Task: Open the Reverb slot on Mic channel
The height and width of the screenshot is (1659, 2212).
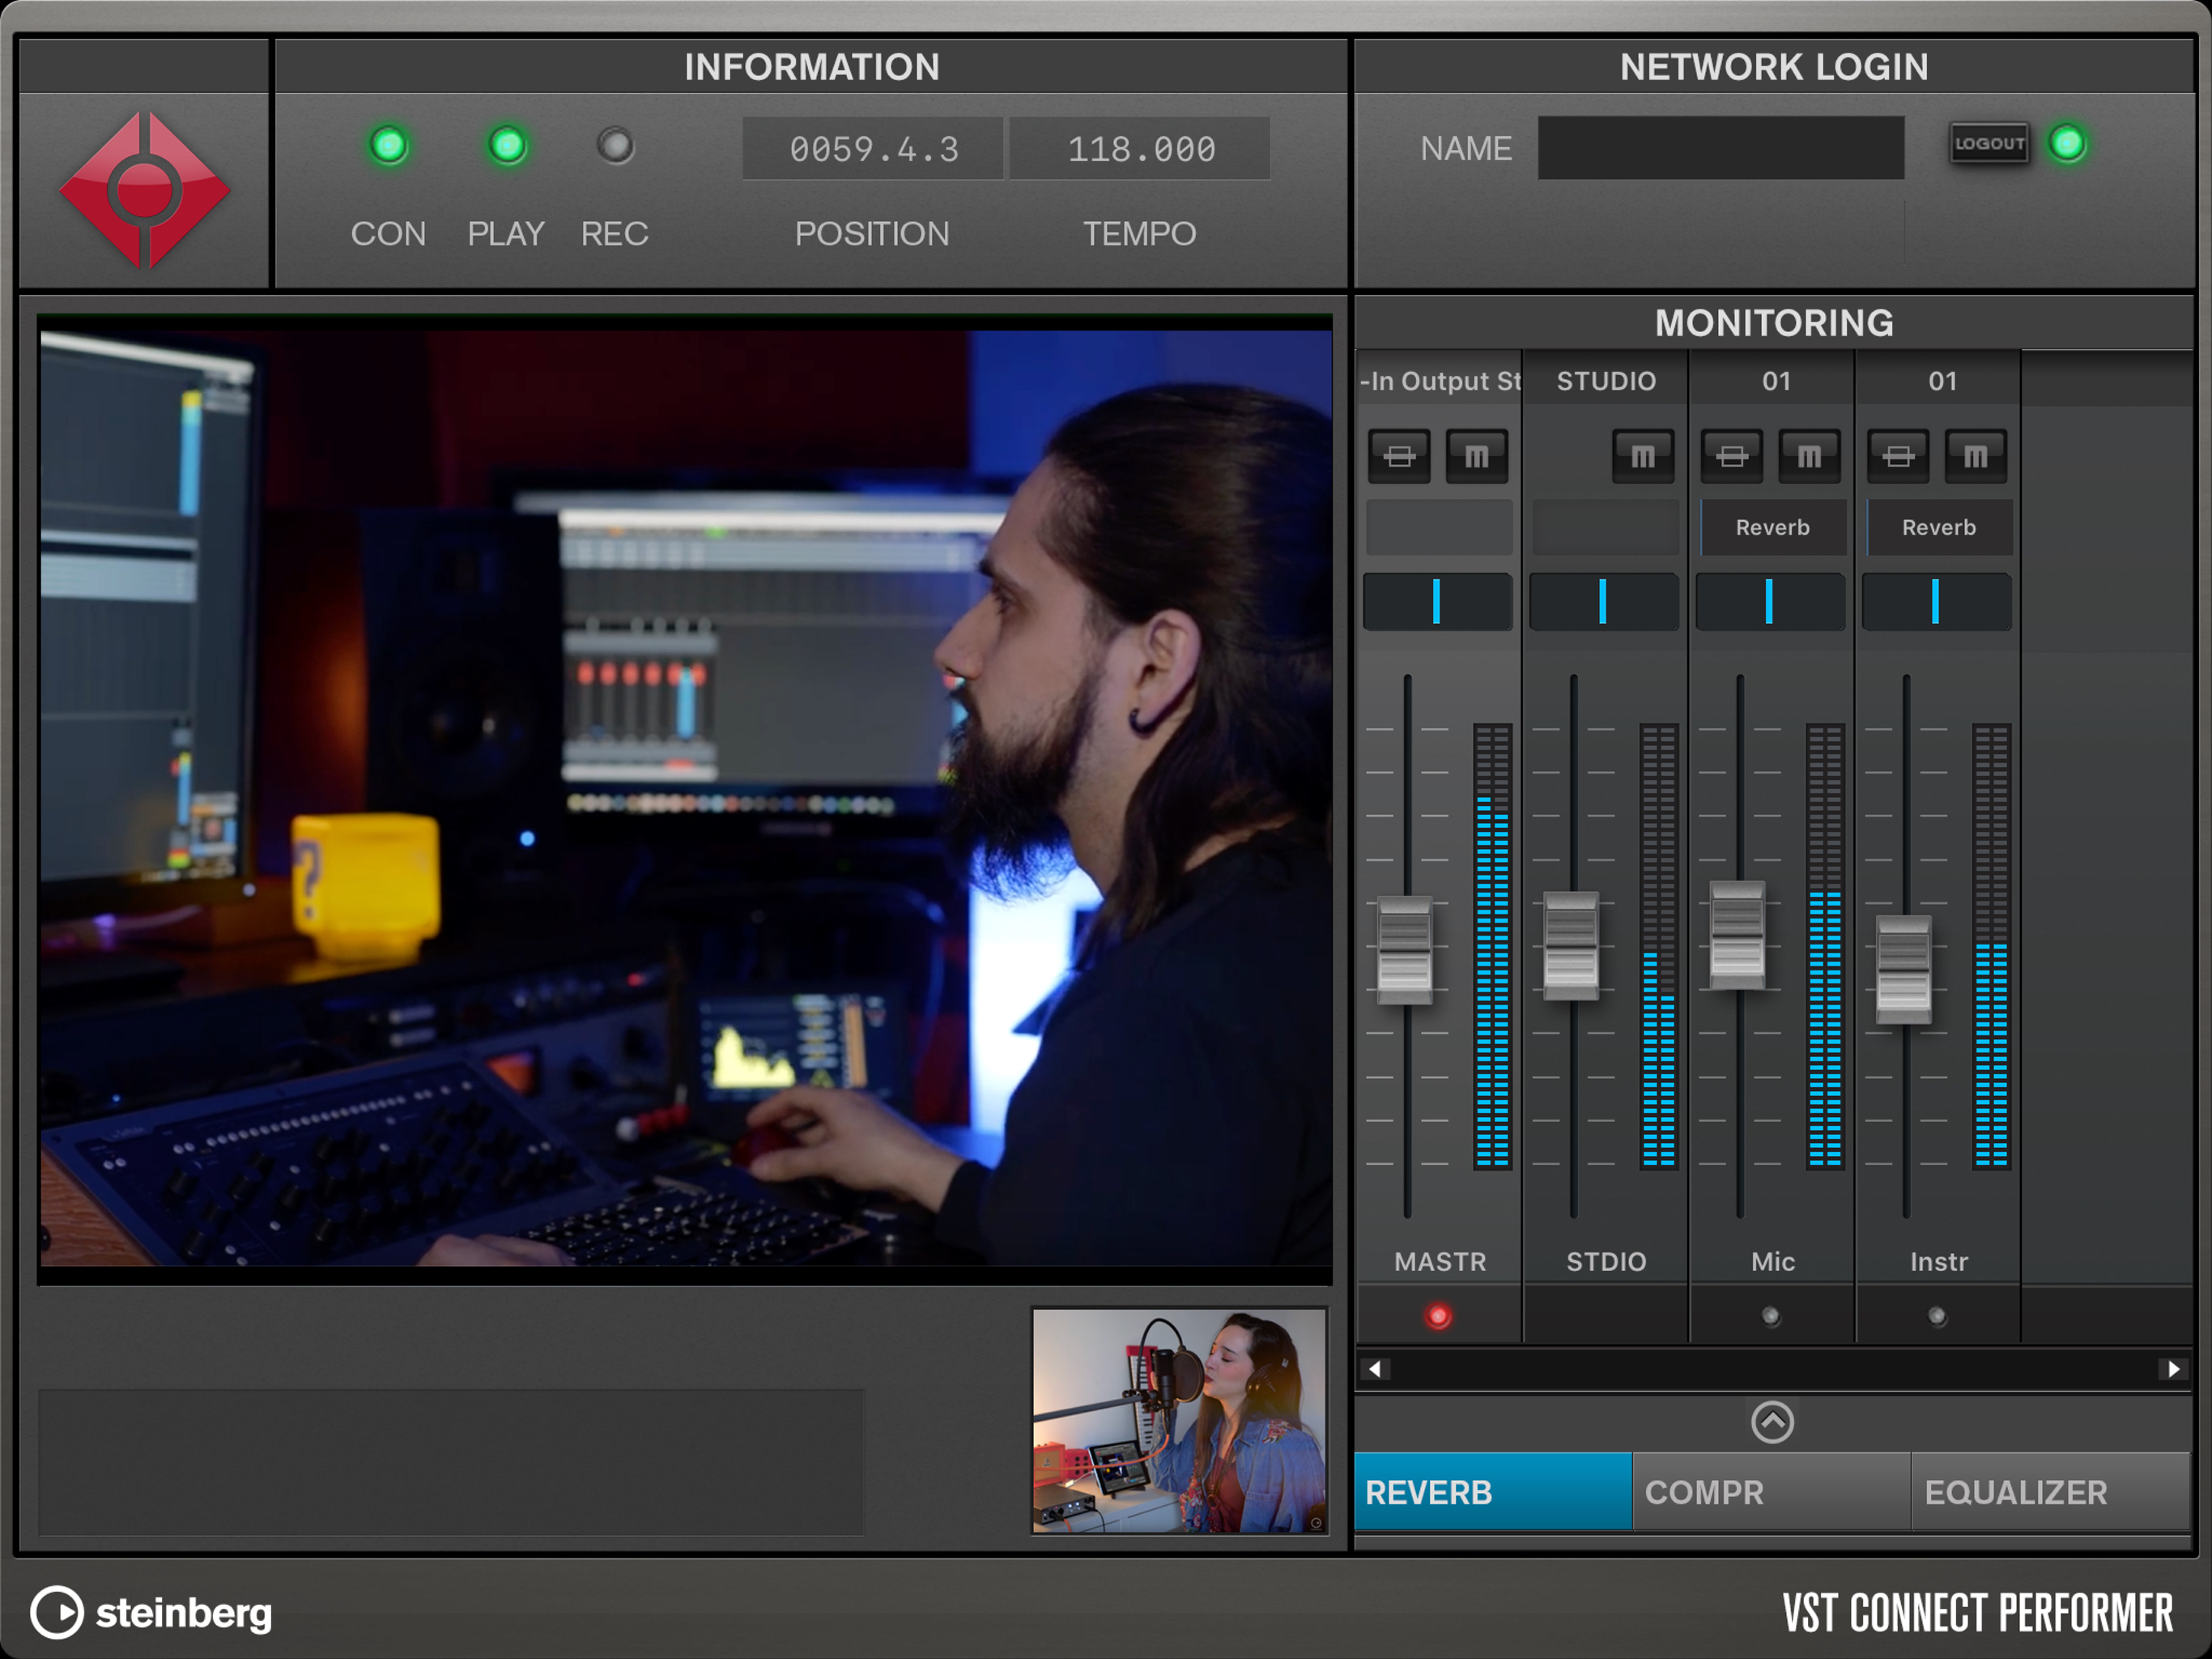Action: coord(1772,527)
